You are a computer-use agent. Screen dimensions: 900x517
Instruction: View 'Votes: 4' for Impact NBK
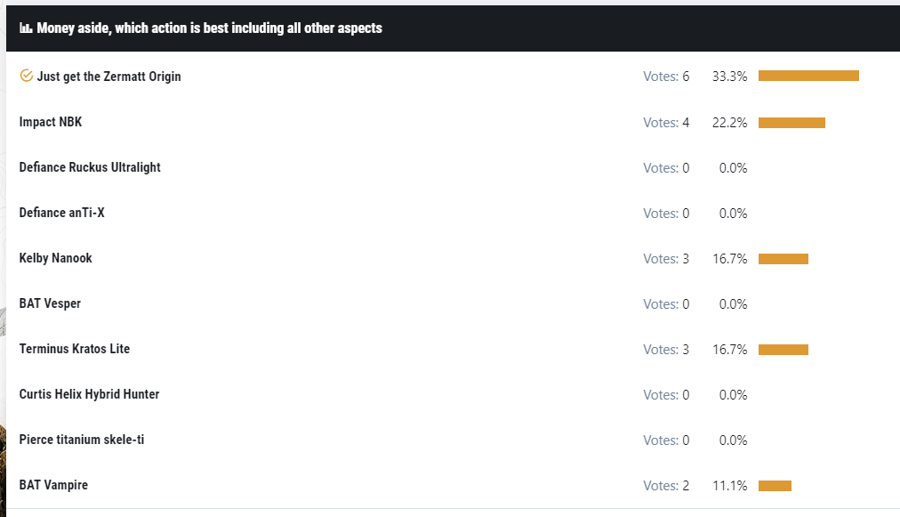tap(666, 123)
